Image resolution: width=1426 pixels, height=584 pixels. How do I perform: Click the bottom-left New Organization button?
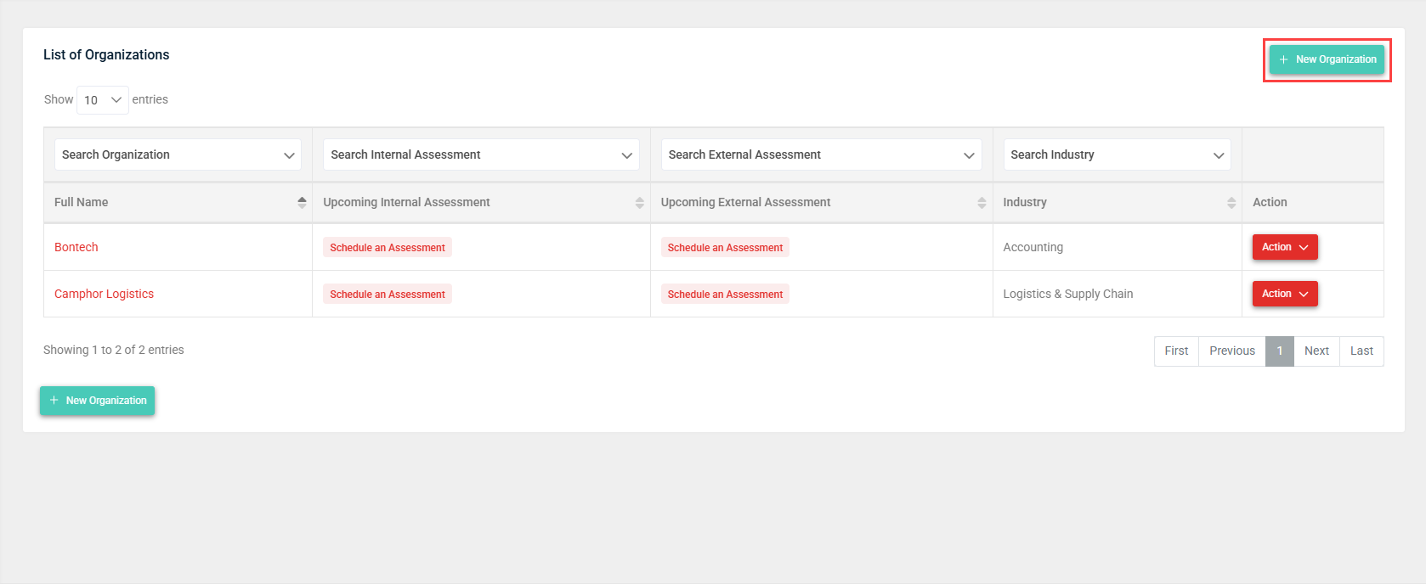tap(98, 401)
